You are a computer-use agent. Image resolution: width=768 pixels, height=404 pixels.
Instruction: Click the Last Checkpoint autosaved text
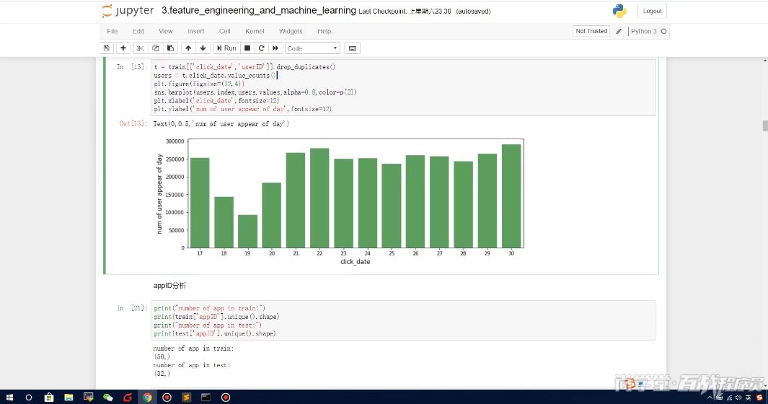click(x=424, y=12)
